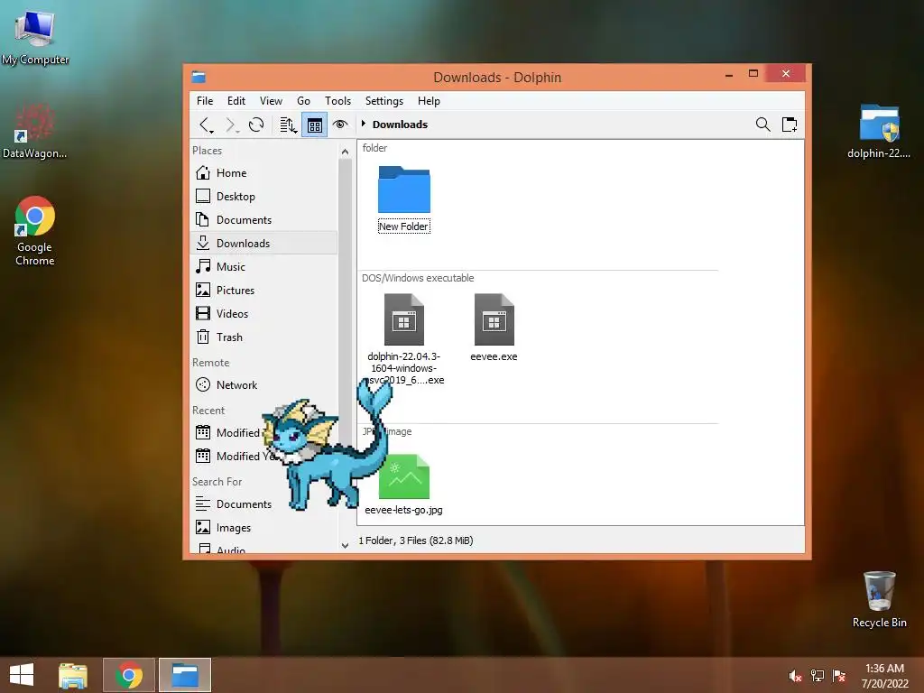Go back with the Back arrow
This screenshot has height=693, width=924.
(206, 125)
